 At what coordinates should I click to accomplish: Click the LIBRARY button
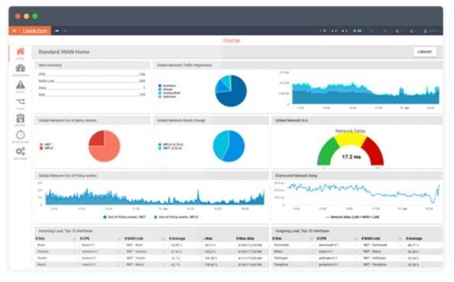click(x=425, y=52)
